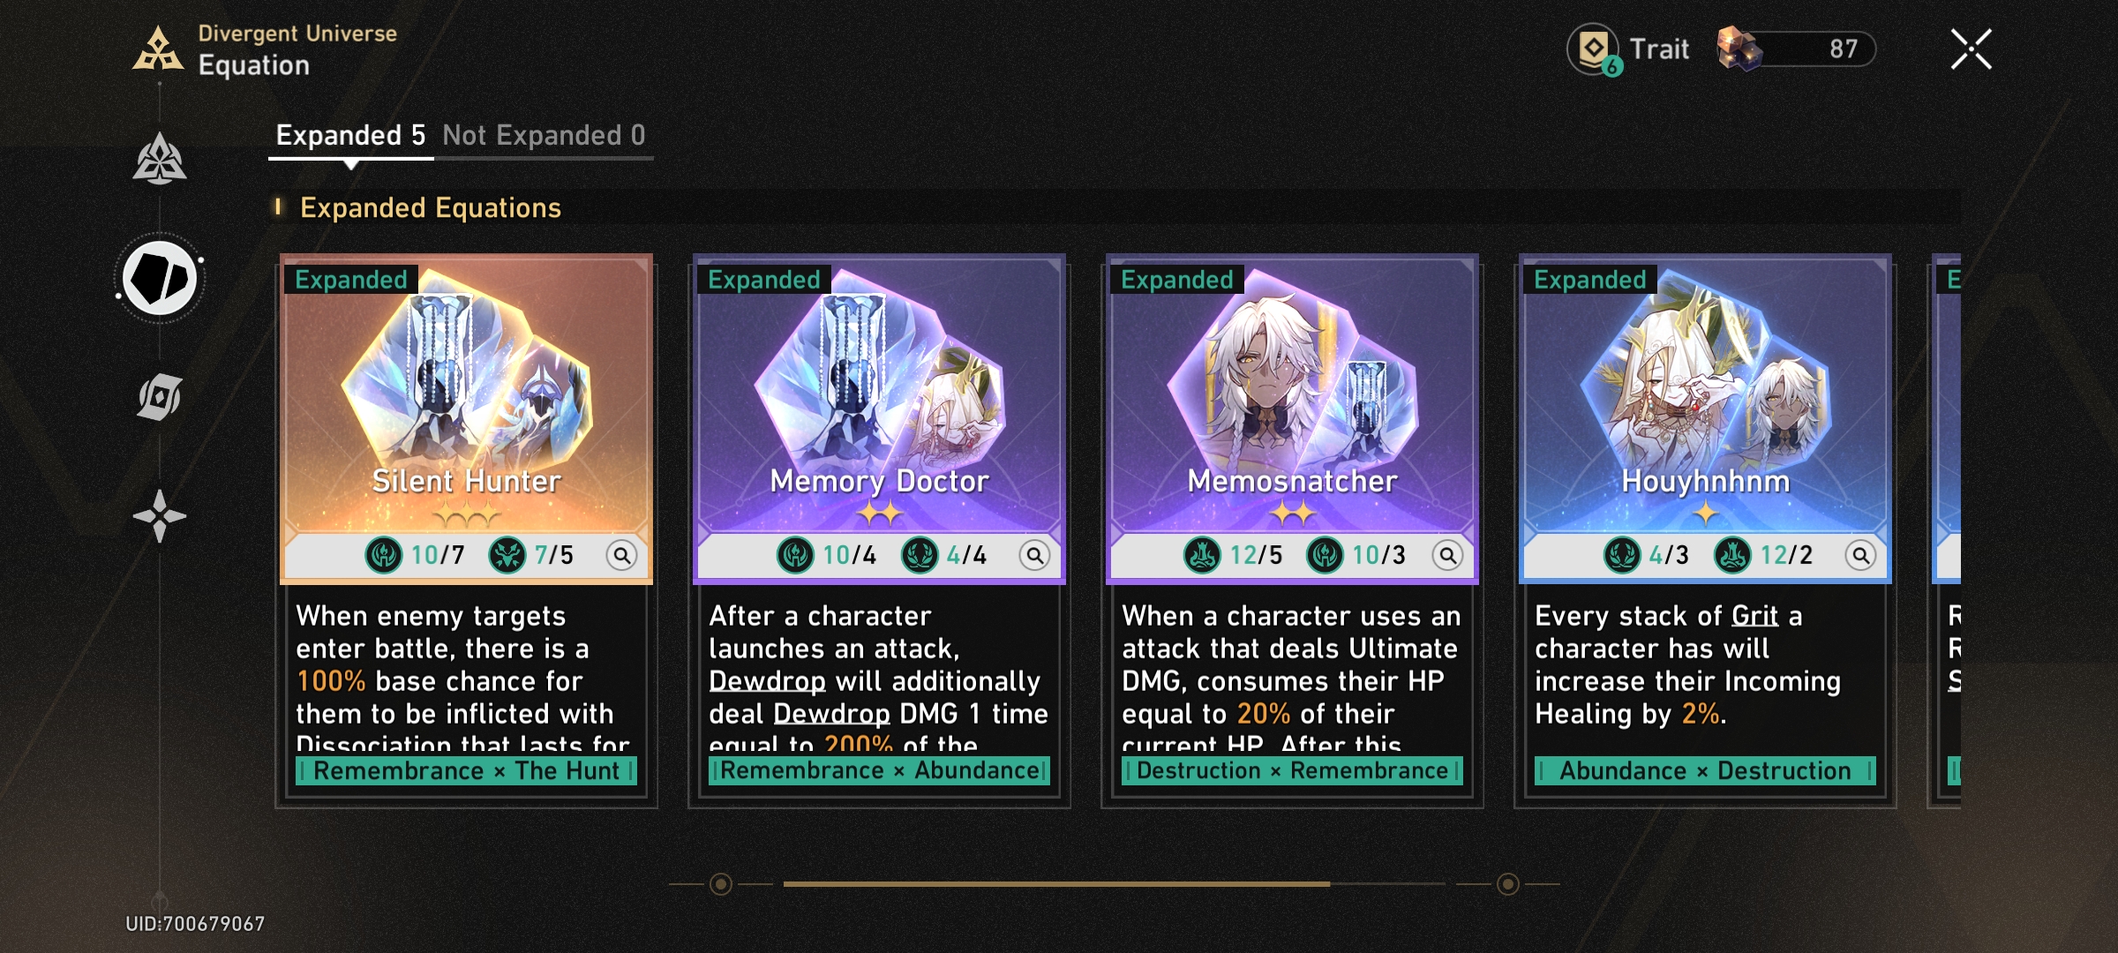Magnify the Memosnatcher card details

point(1448,555)
